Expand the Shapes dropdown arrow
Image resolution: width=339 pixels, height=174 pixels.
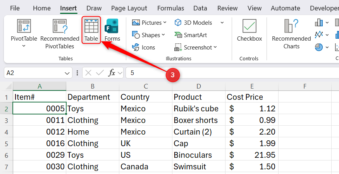point(163,35)
